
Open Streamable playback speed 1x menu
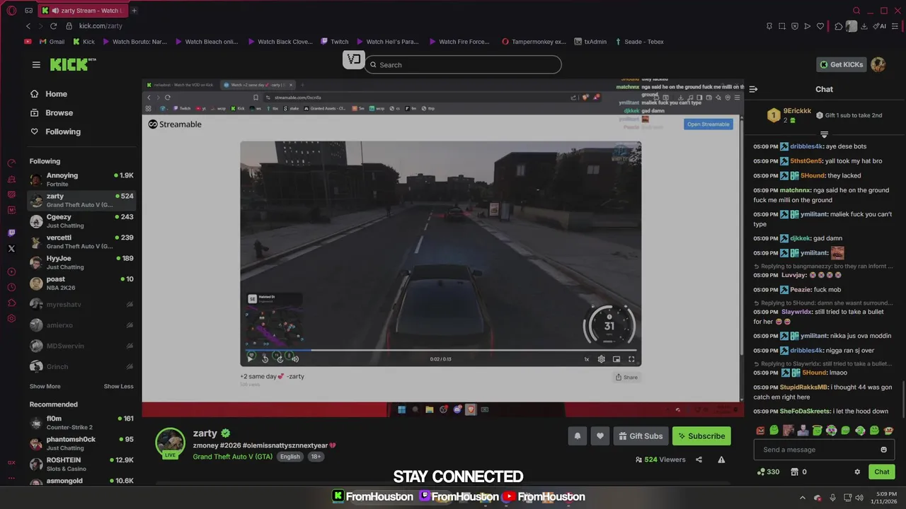click(x=586, y=359)
